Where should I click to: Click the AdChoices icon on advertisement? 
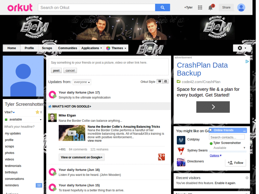click(x=247, y=62)
